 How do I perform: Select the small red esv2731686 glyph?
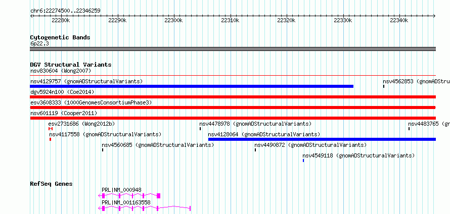51,129
